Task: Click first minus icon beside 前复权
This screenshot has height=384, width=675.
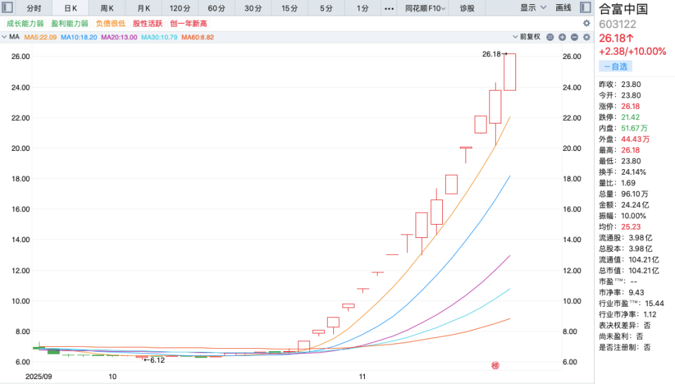Action: 550,37
